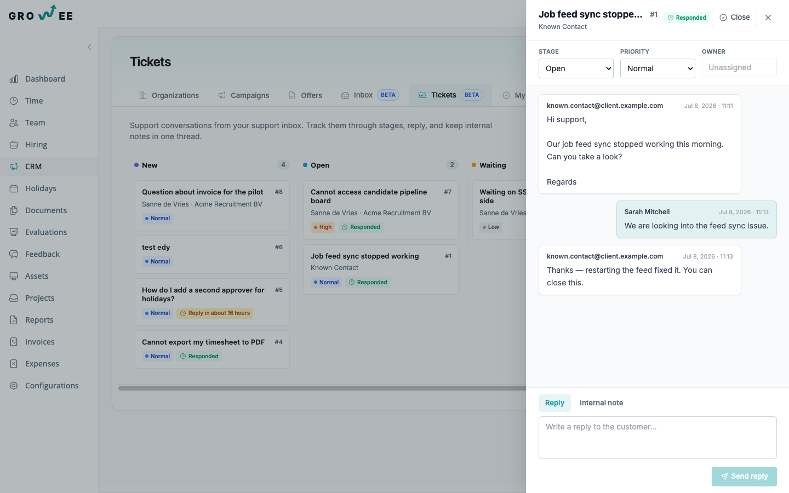The height and width of the screenshot is (493, 789).
Task: Open ticket 'Cannot access candidate pipeline board'
Action: coord(381,210)
